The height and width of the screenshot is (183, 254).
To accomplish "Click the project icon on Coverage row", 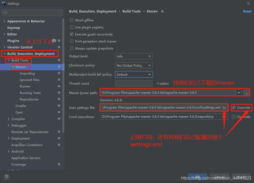I will tap(59, 164).
